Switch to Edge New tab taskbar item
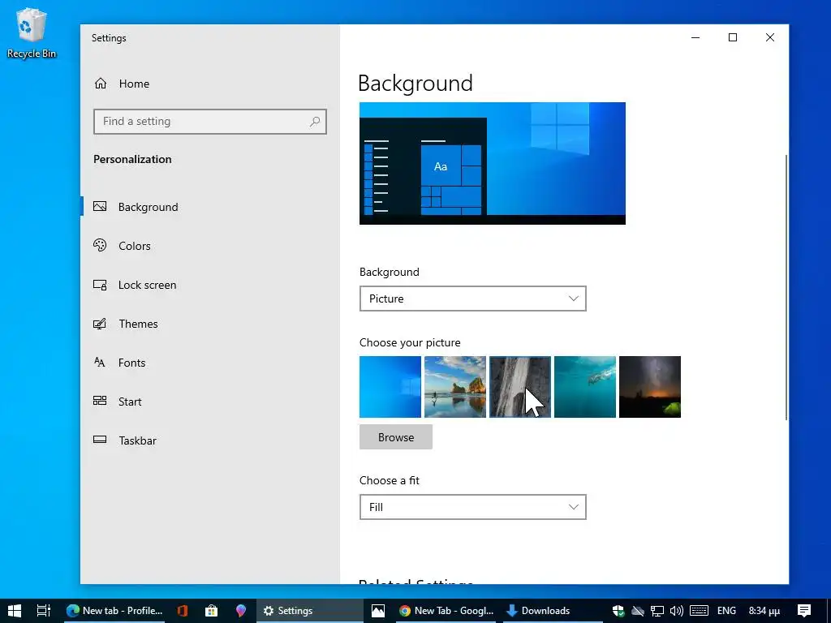 tap(114, 611)
